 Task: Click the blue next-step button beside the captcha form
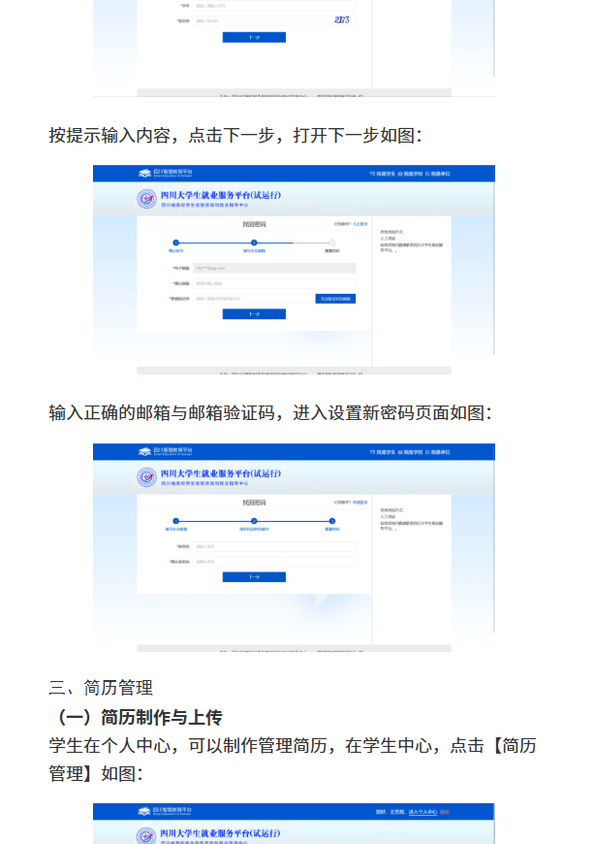254,37
